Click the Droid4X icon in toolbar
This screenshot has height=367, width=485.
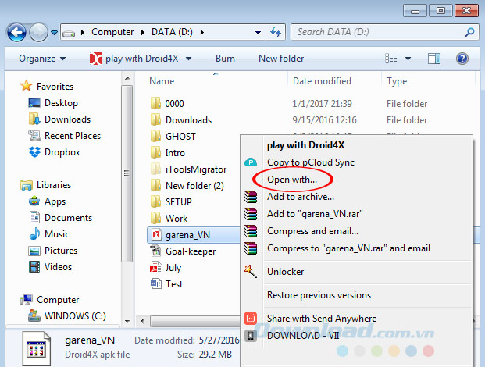point(95,59)
